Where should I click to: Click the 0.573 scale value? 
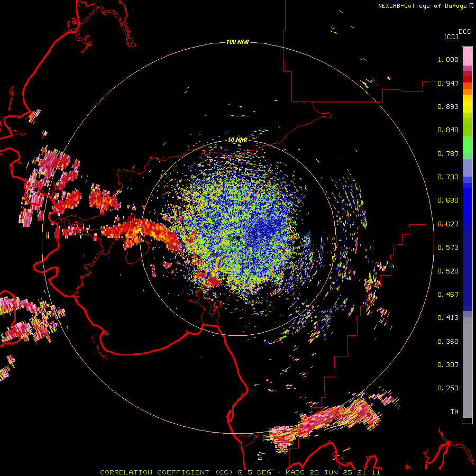click(448, 248)
